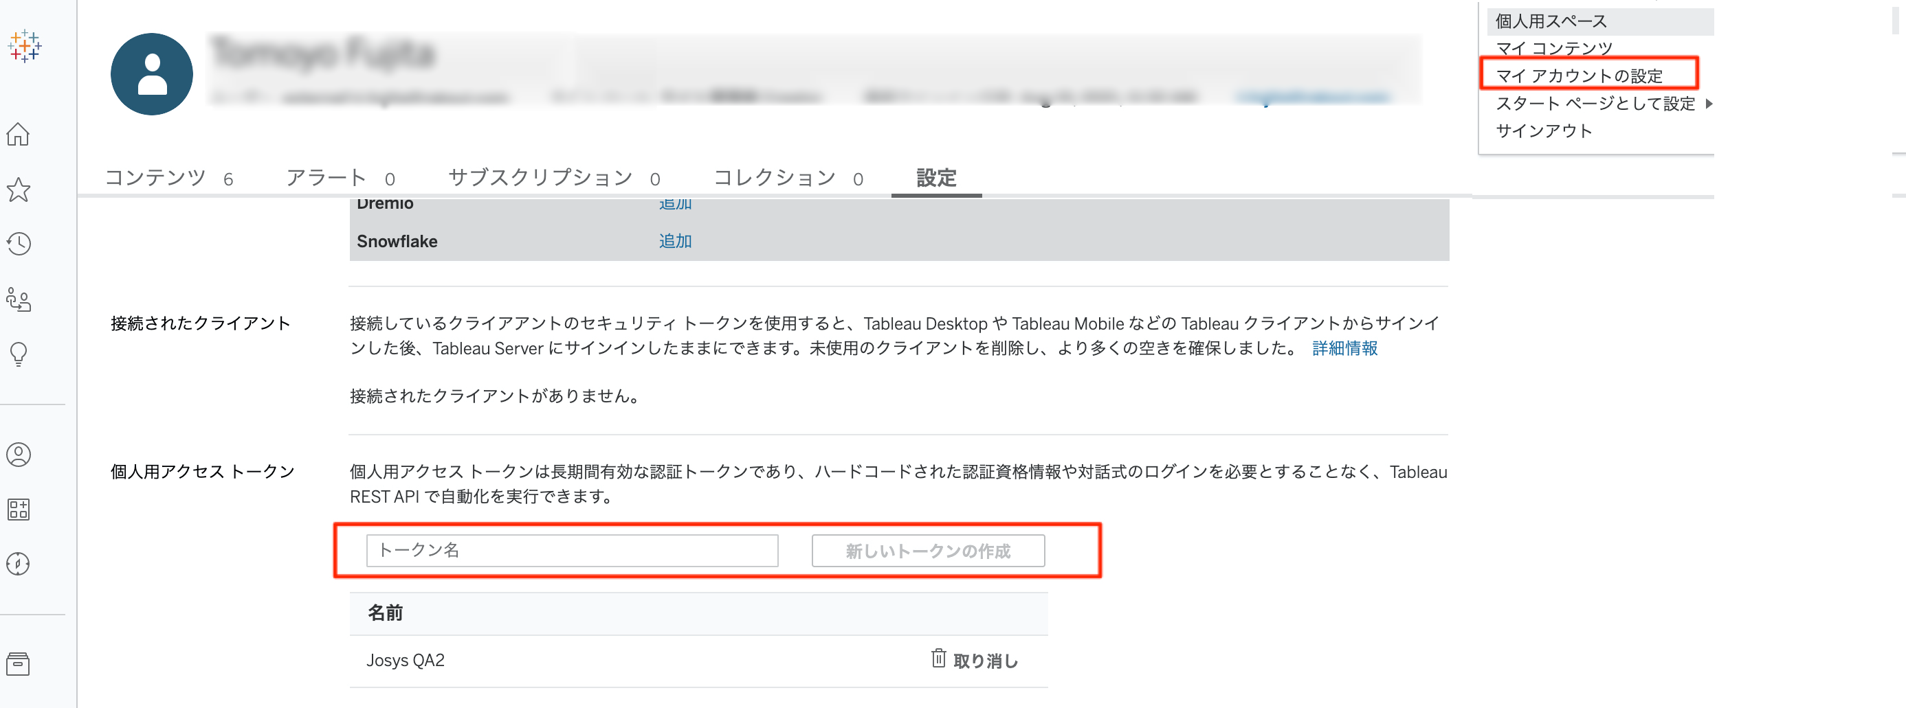Open Collections grid icon in sidebar

[x=19, y=510]
